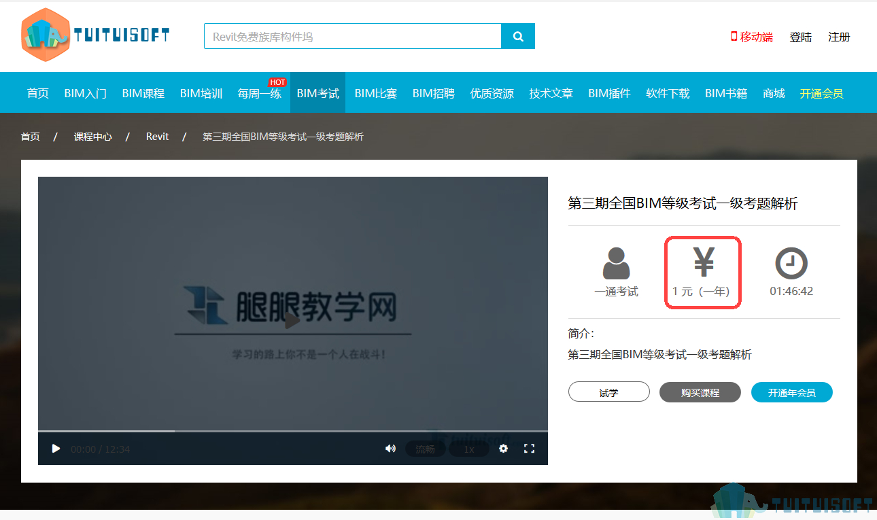Click the 00:00 / 12:34 time display
Screen dimensions: 877x520
100,449
